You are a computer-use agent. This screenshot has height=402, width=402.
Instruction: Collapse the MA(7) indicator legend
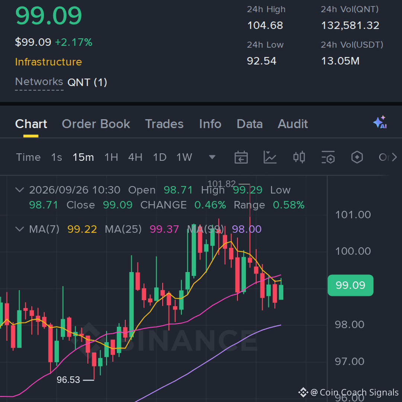[20, 229]
